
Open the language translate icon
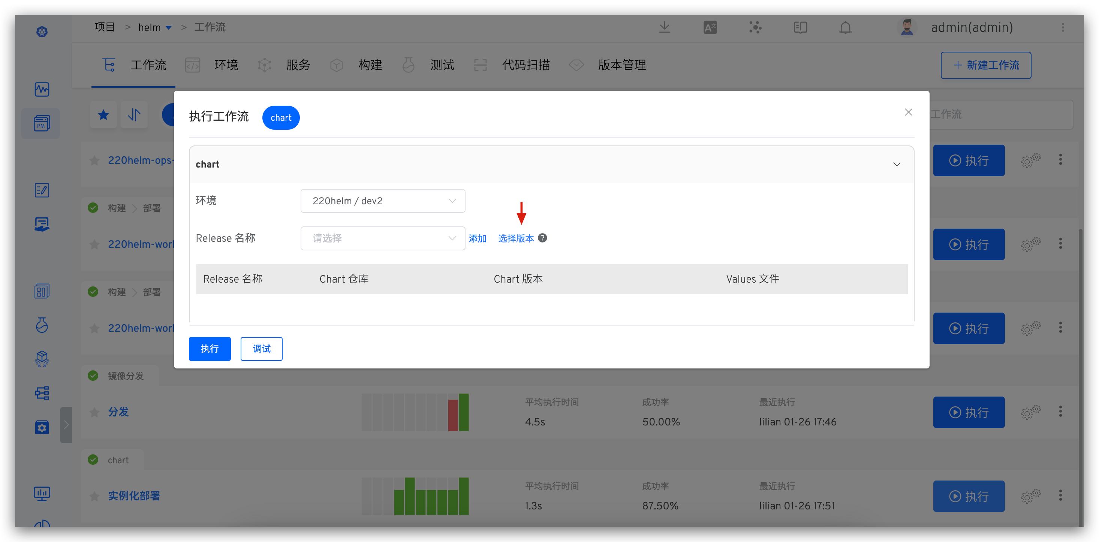710,28
